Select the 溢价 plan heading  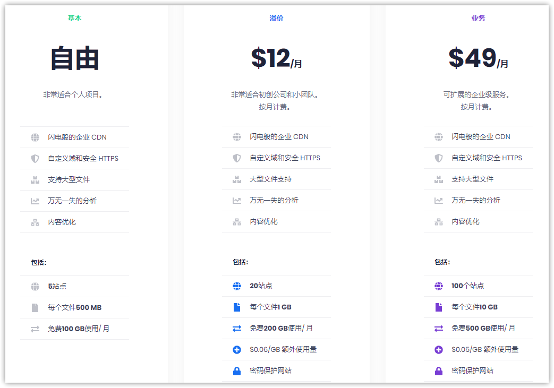(x=277, y=18)
